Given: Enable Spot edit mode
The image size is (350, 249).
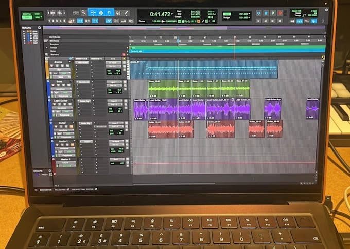Looking at the screenshot, I should 37,14.
